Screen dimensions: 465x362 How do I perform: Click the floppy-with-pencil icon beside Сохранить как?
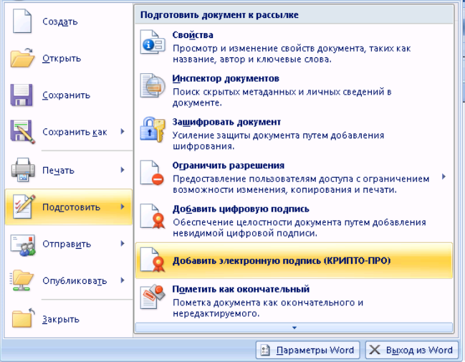click(23, 132)
